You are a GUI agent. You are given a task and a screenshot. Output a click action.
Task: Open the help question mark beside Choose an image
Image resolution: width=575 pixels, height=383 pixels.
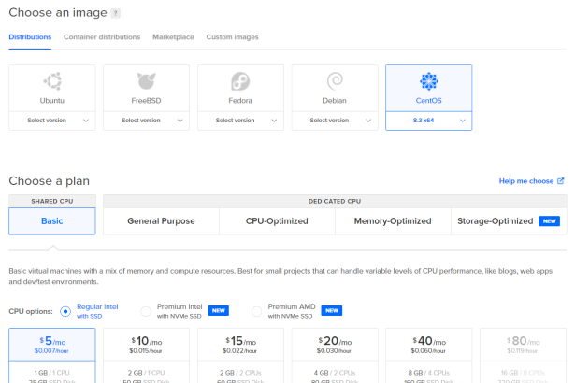click(x=116, y=14)
